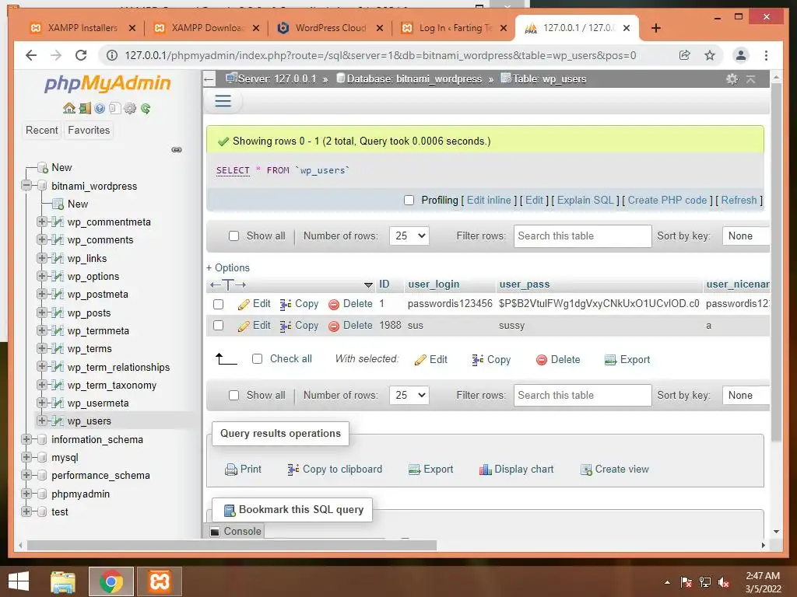
Task: Expand + Options above the table
Action: pos(228,267)
